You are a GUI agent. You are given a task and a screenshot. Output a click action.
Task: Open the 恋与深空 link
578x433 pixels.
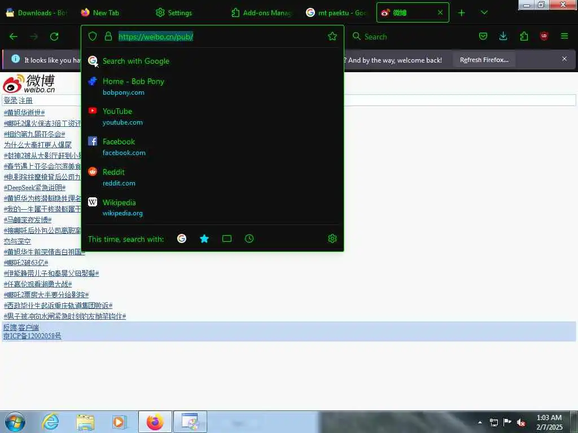point(17,241)
